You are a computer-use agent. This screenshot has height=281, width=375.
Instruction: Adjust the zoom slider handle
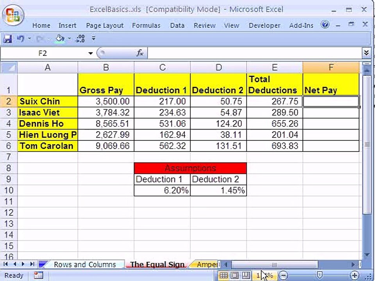click(319, 275)
